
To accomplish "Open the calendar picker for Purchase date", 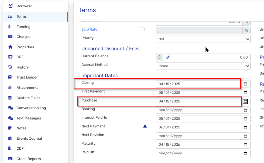I will (x=246, y=101).
